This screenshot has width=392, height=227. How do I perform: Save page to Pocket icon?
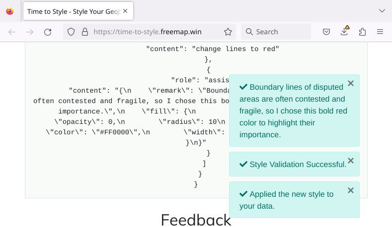326,32
